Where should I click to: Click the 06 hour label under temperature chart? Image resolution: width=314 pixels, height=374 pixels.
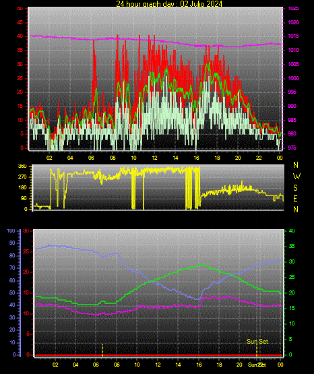[x=96, y=365]
